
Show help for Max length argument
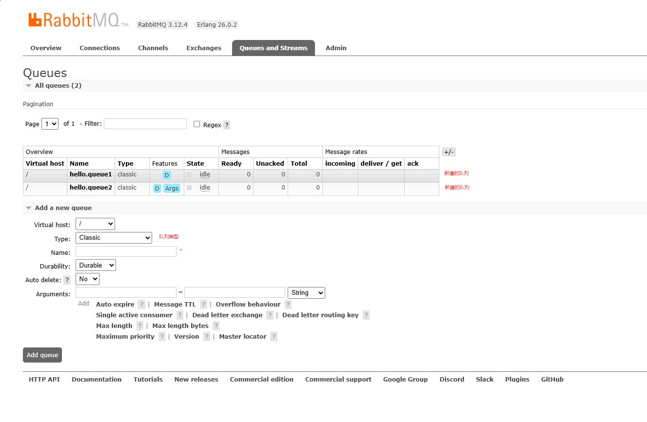pyautogui.click(x=140, y=326)
